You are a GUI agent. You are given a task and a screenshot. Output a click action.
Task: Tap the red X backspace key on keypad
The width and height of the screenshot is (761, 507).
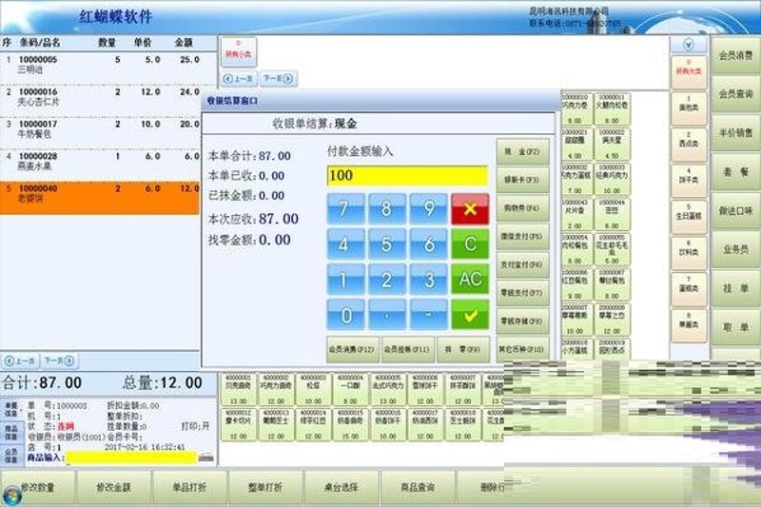pyautogui.click(x=470, y=209)
